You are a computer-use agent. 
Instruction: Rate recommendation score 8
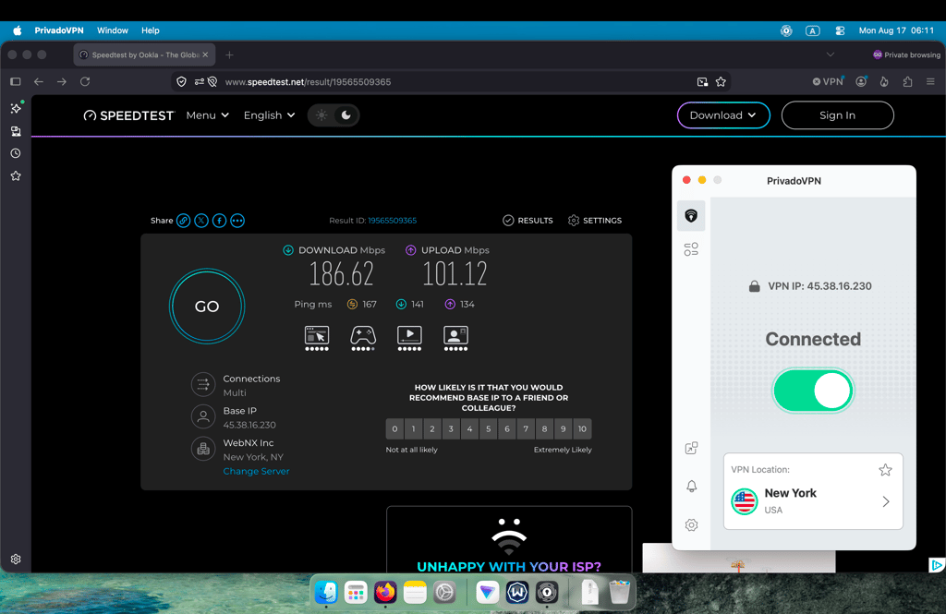pos(544,428)
